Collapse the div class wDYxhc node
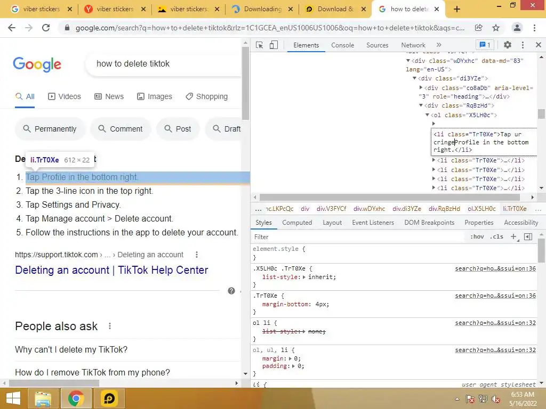The image size is (546, 409). click(408, 61)
